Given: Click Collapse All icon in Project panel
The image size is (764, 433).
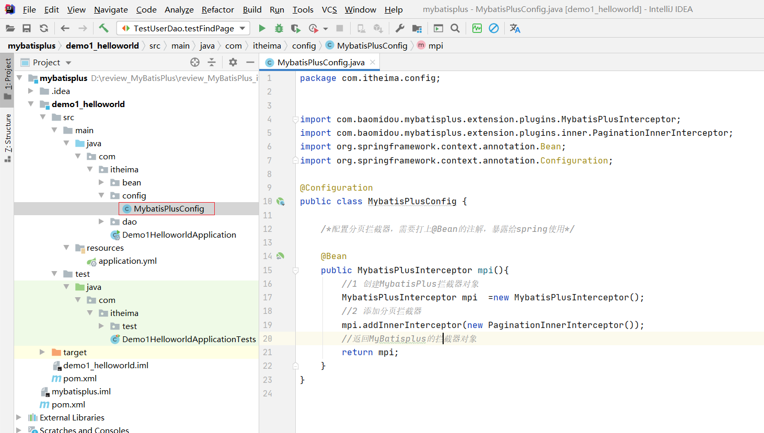Looking at the screenshot, I should 212,62.
